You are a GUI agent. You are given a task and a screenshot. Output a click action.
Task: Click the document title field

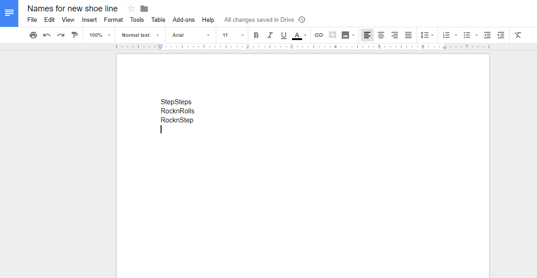pyautogui.click(x=73, y=8)
